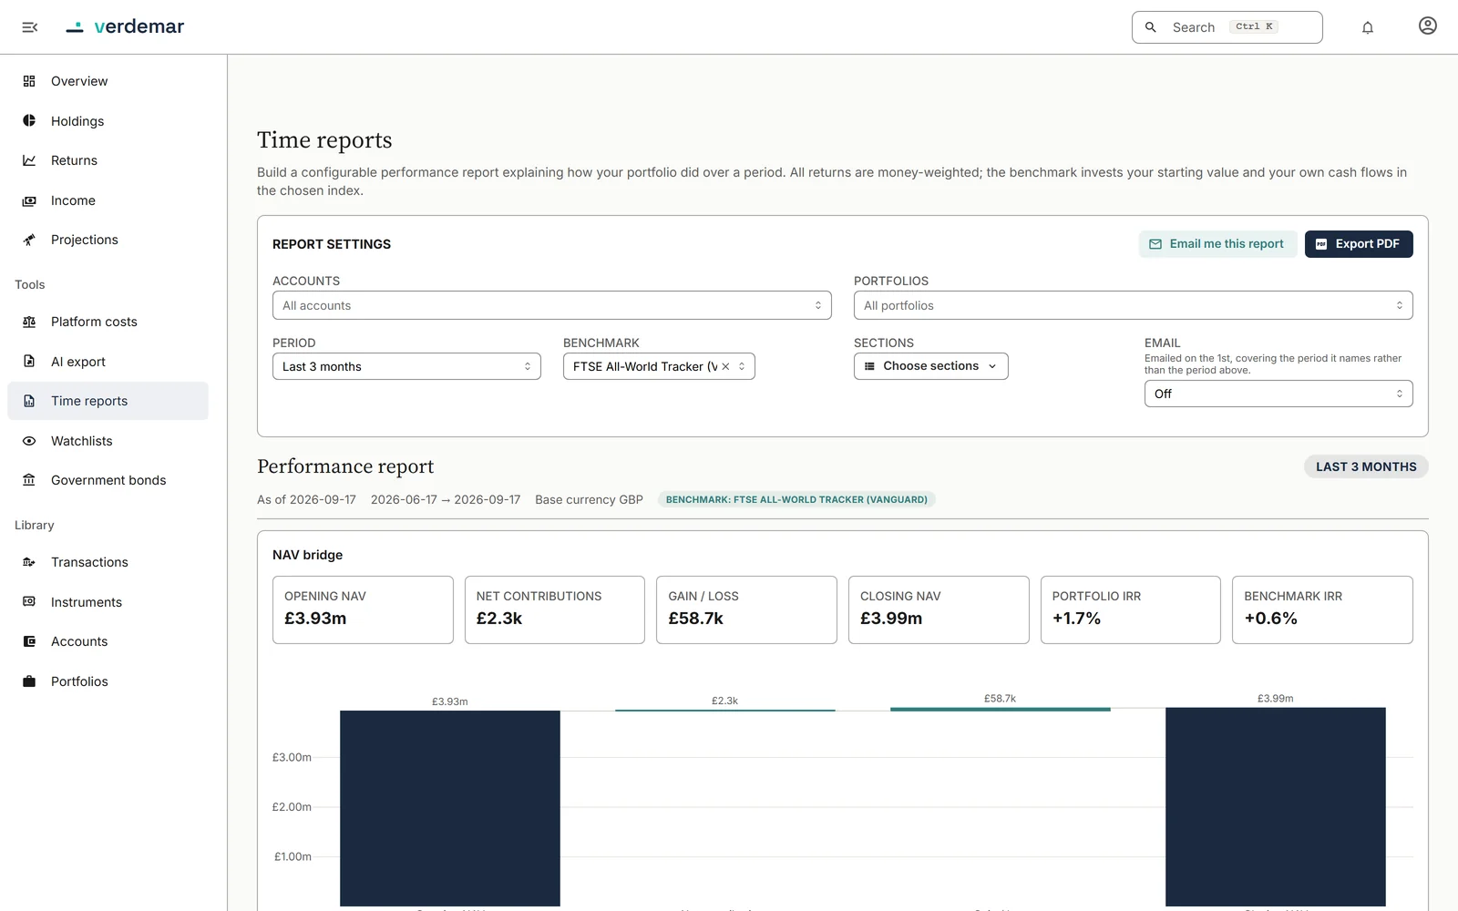The image size is (1458, 911).
Task: Open the Email schedule dropdown set to Off
Action: [1278, 394]
